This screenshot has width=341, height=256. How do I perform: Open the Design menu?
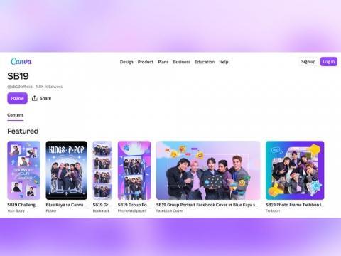click(126, 62)
